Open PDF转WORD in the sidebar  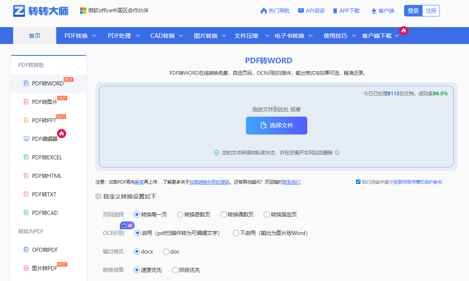pyautogui.click(x=48, y=83)
